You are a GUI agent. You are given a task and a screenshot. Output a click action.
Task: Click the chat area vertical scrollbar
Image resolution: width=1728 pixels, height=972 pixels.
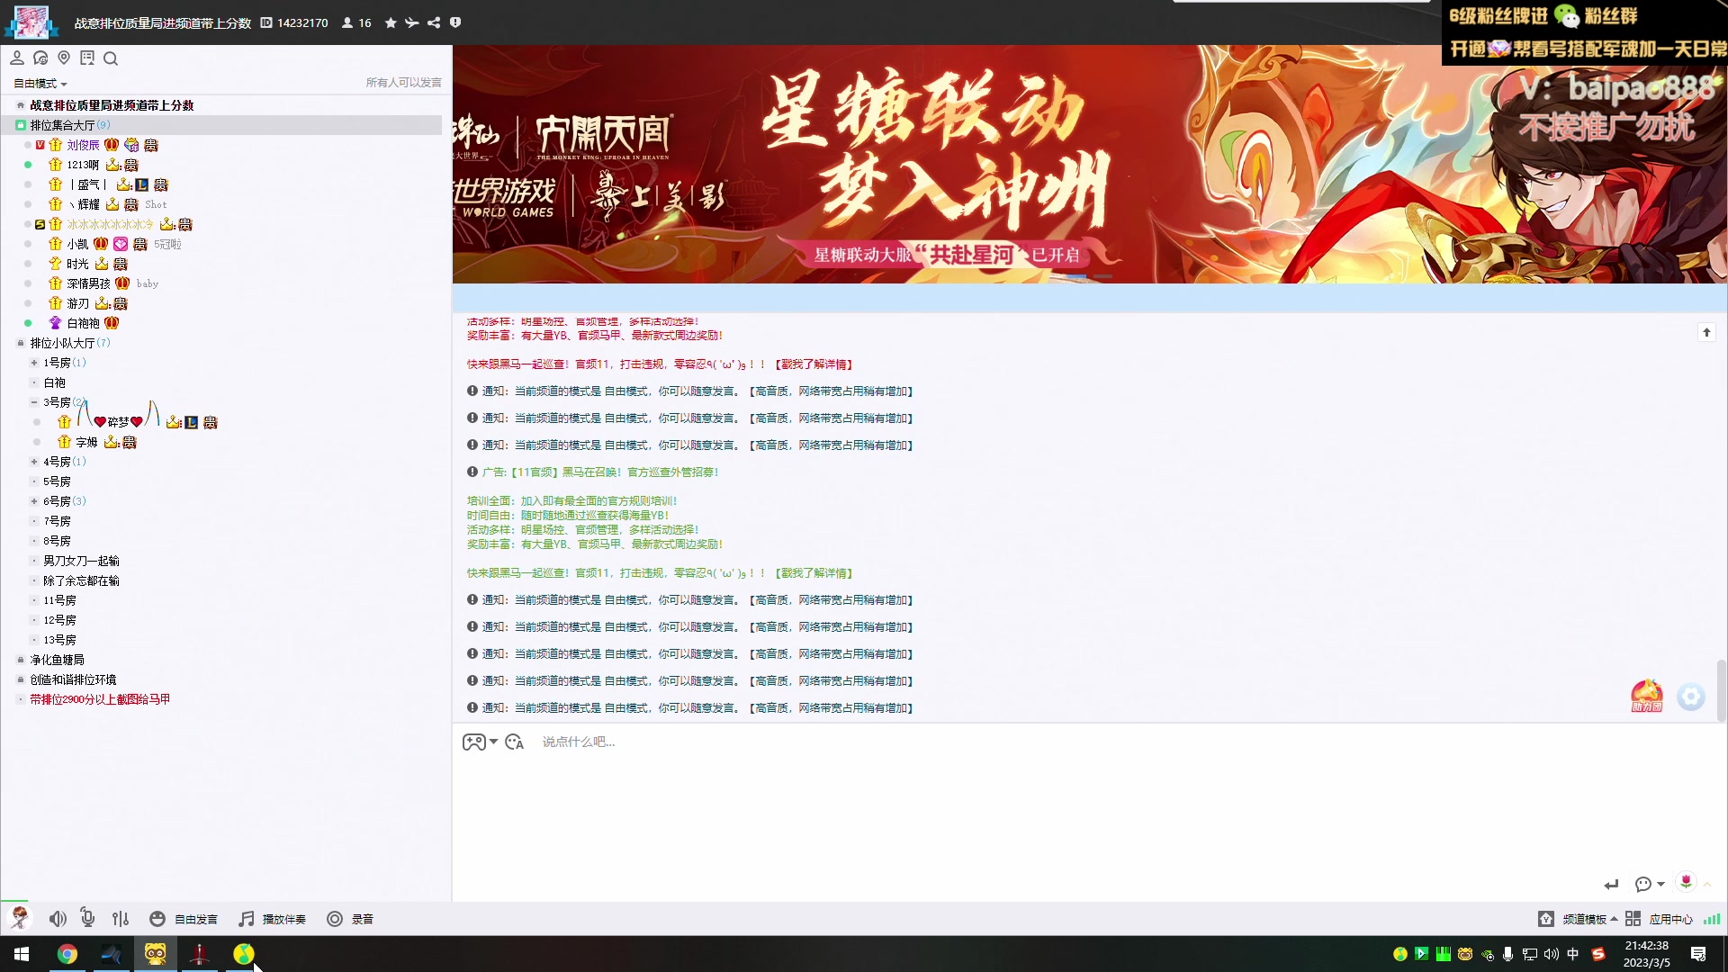pos(1721,690)
